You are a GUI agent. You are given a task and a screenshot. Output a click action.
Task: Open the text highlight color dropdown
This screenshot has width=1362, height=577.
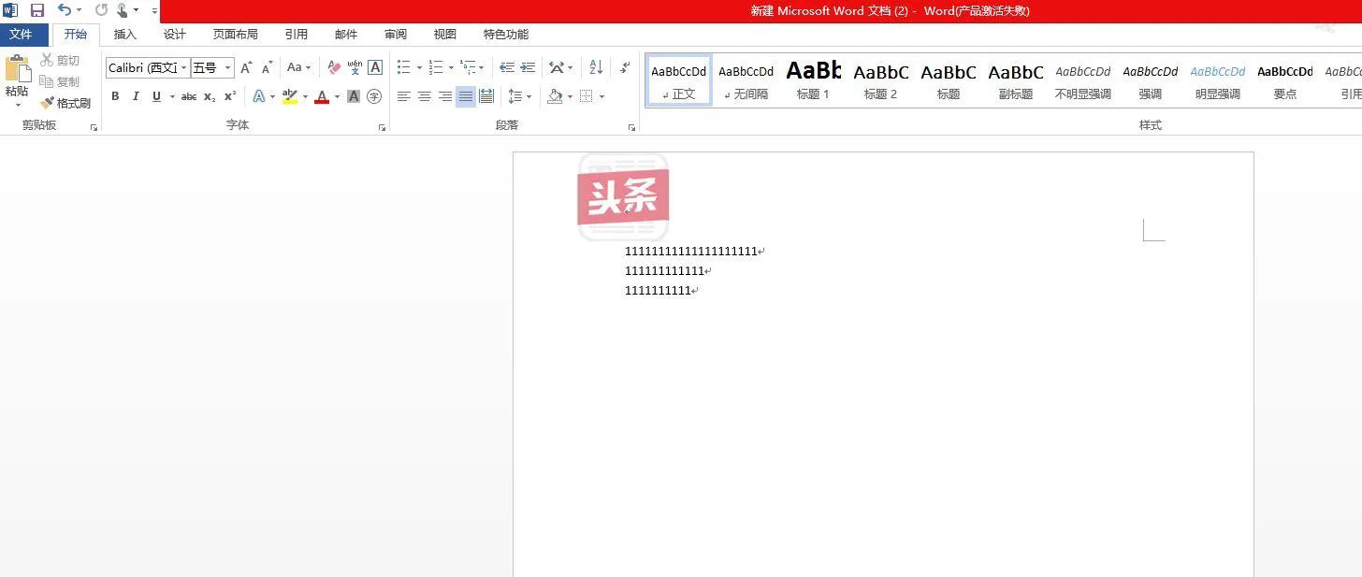[305, 96]
